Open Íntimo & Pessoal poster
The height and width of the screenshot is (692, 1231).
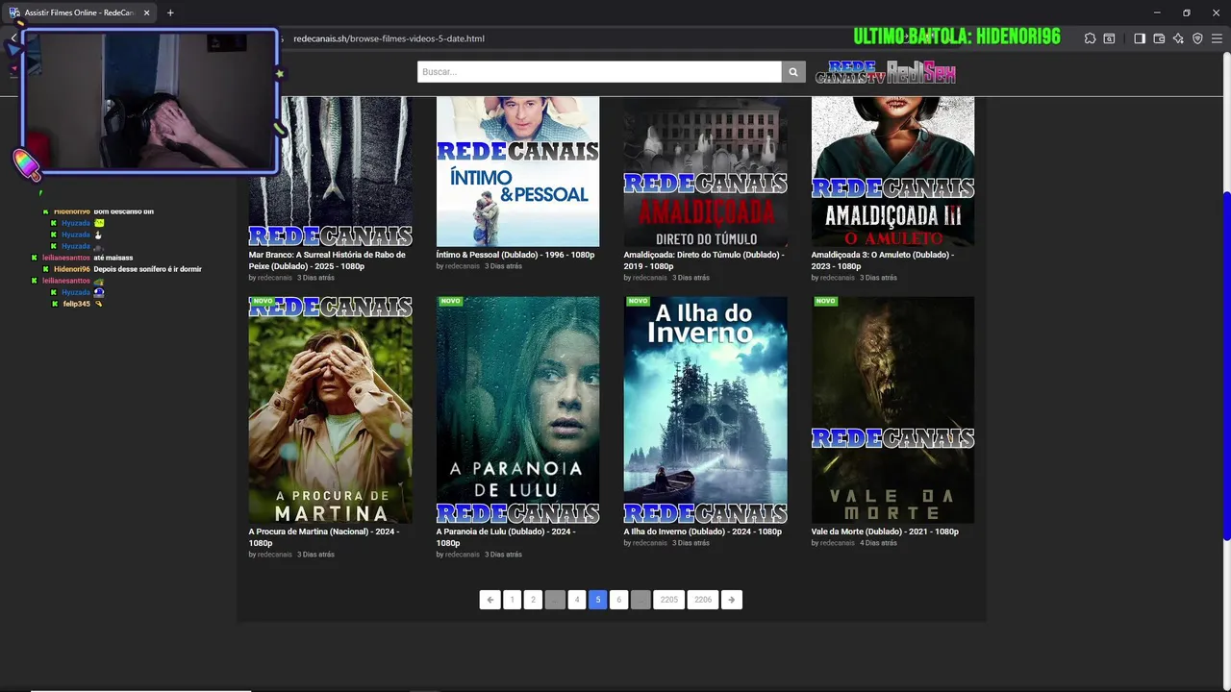point(517,171)
